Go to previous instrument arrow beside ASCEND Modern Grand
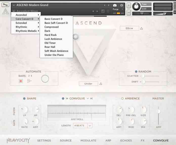 [x=104, y=5]
